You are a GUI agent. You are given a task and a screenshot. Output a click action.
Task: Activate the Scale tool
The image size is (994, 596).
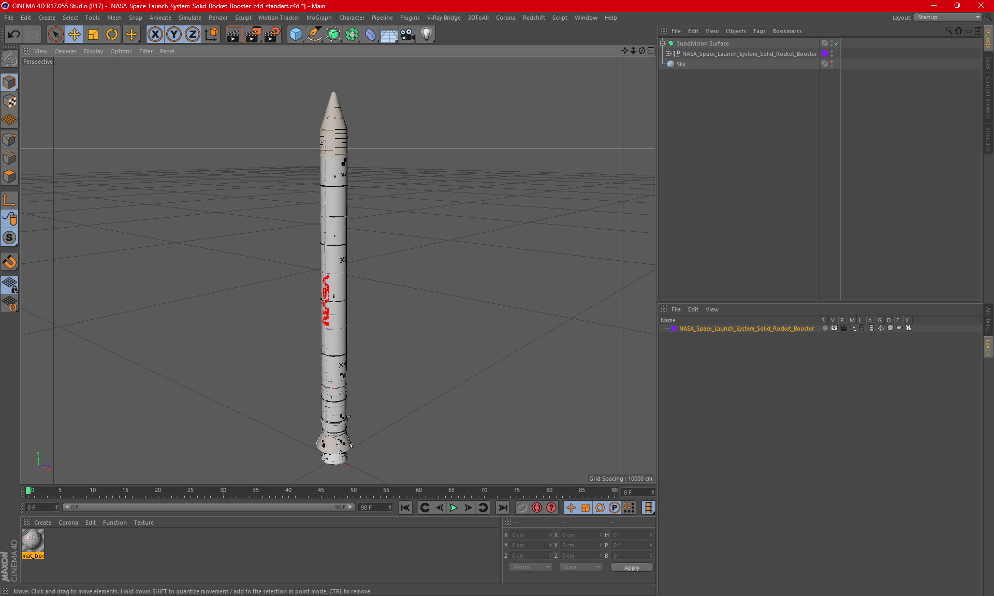pyautogui.click(x=93, y=34)
